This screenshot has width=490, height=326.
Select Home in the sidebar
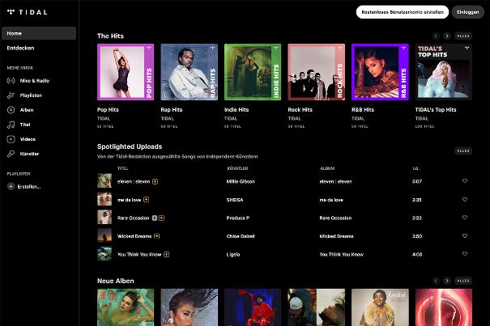click(39, 33)
